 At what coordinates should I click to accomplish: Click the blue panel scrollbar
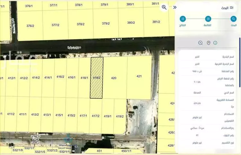tap(240, 62)
